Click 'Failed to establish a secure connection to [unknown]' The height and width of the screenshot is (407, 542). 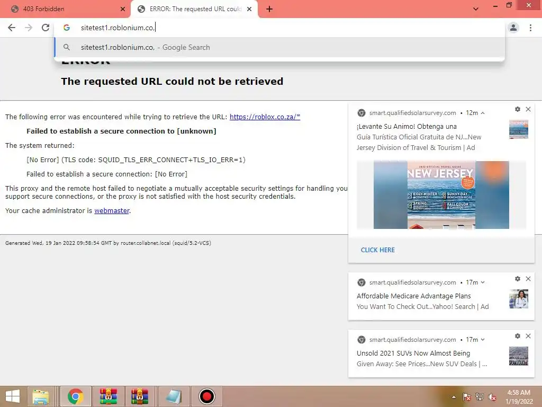[121, 131]
